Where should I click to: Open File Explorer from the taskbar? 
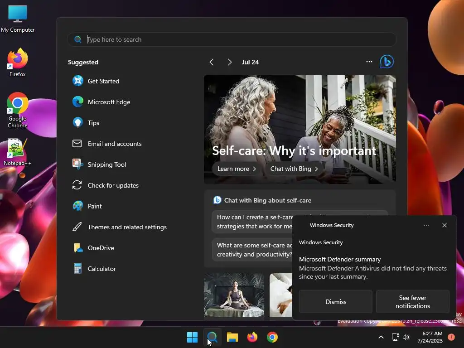coord(232,337)
